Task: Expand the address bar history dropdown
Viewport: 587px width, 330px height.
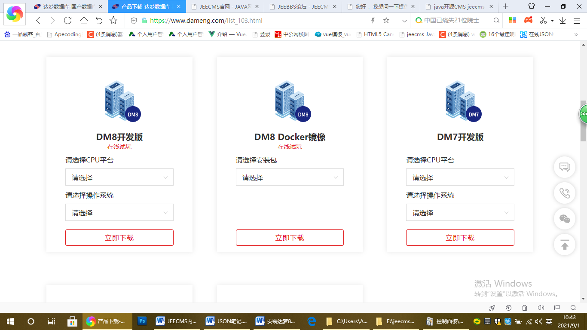Action: [404, 21]
